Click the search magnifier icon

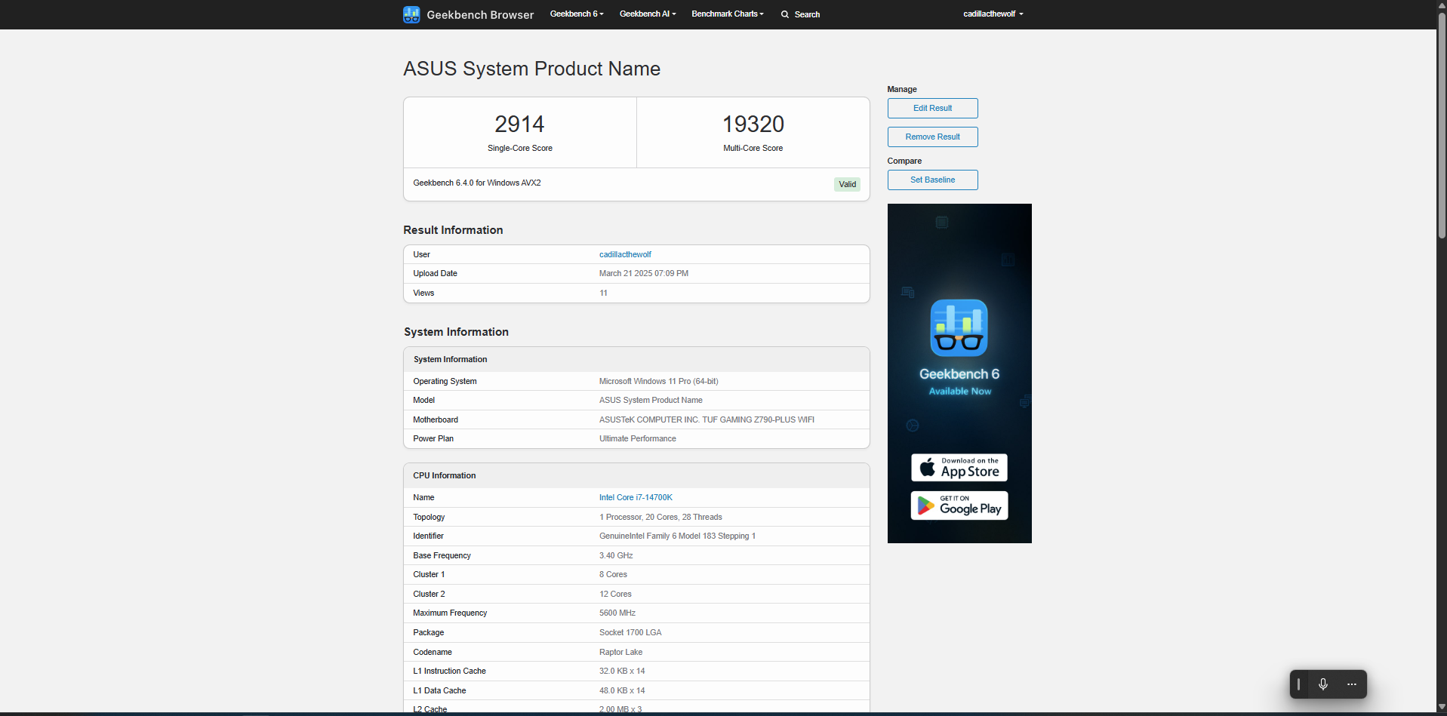tap(785, 14)
